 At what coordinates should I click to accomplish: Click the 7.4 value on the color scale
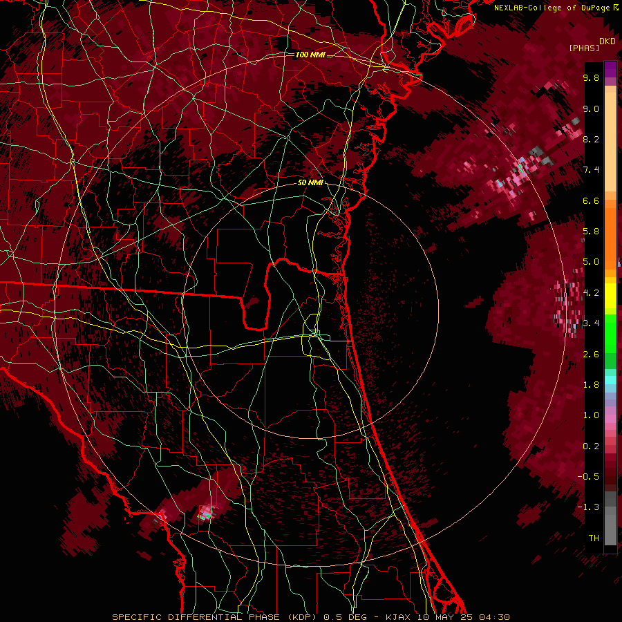[591, 170]
